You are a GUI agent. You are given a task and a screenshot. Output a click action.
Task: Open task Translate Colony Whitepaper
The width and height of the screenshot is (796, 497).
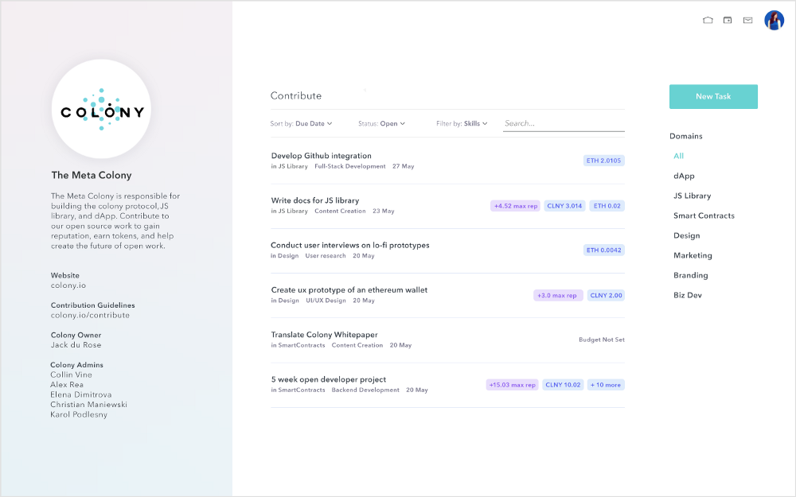coord(324,335)
